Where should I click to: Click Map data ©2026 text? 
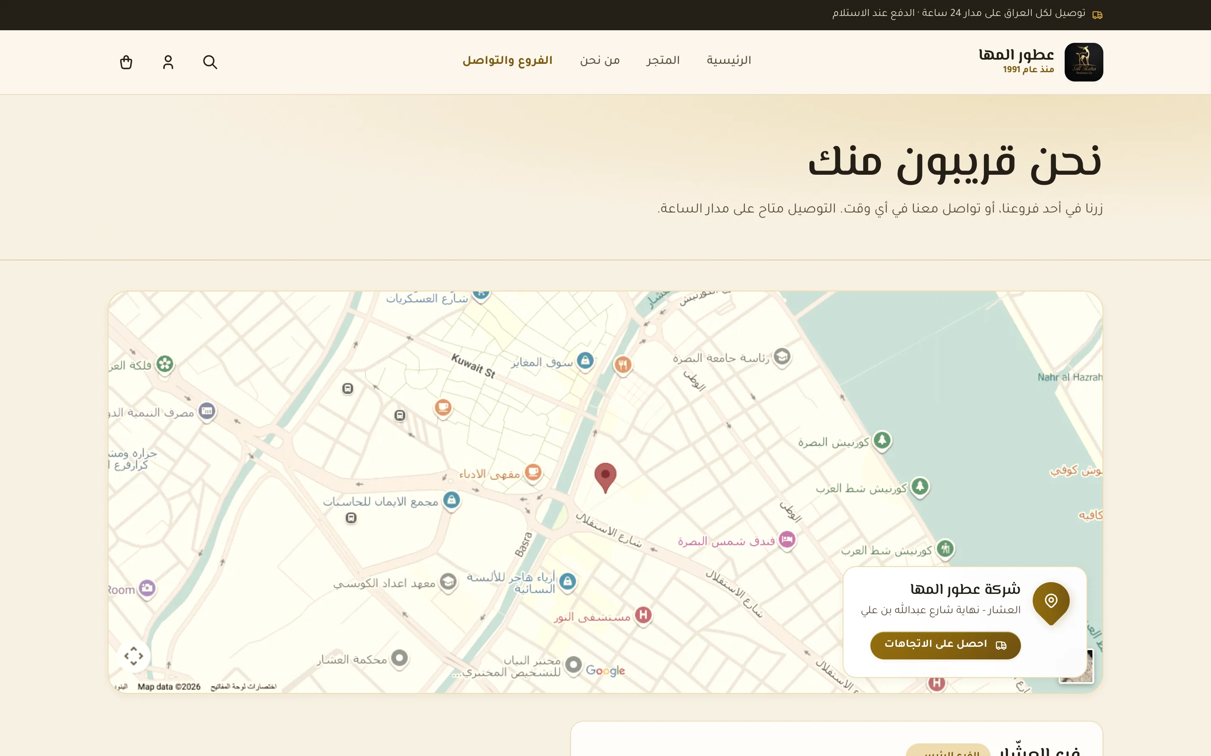coord(169,687)
